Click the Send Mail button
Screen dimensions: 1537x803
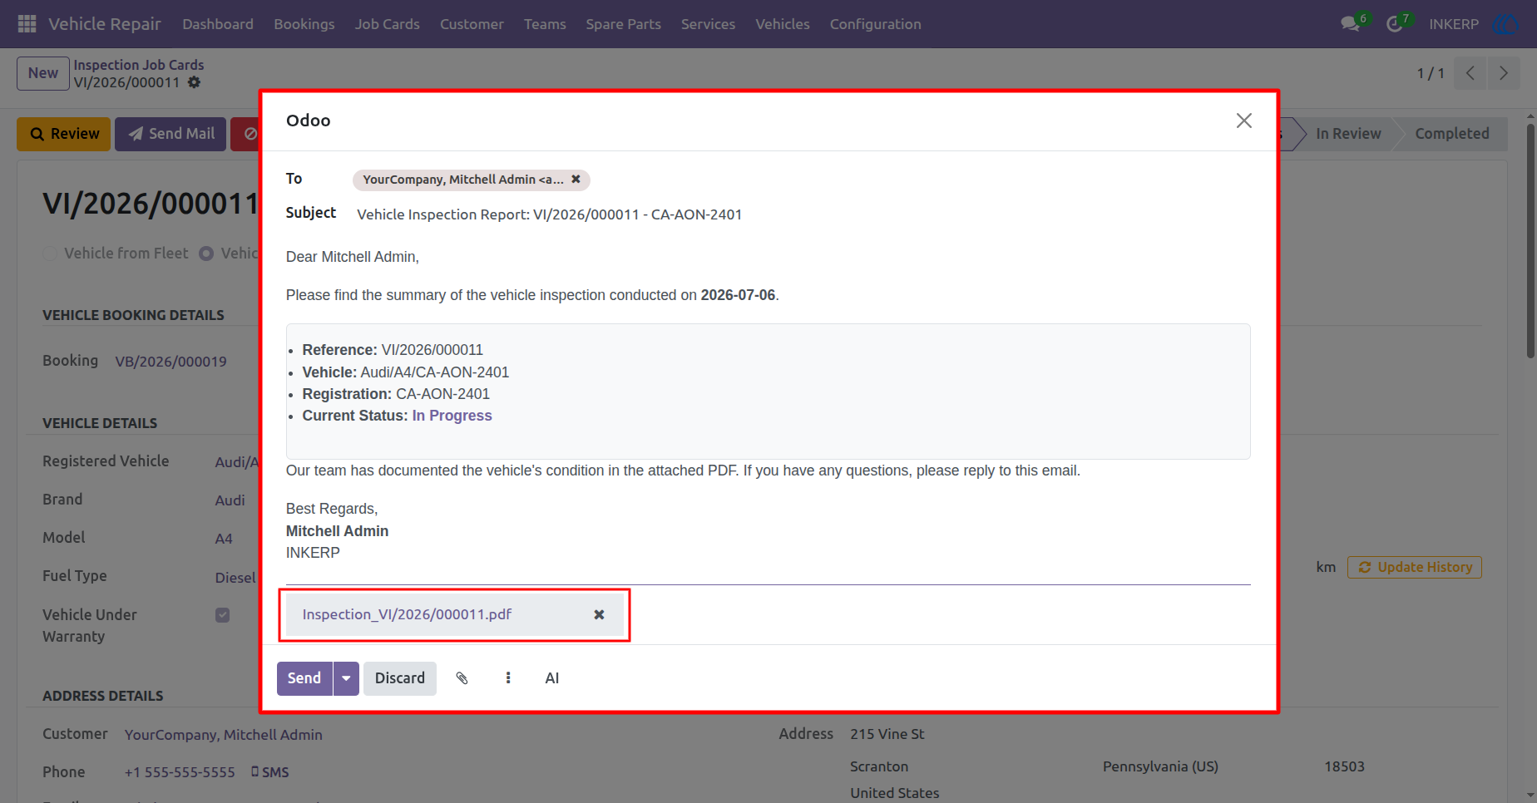coord(171,134)
